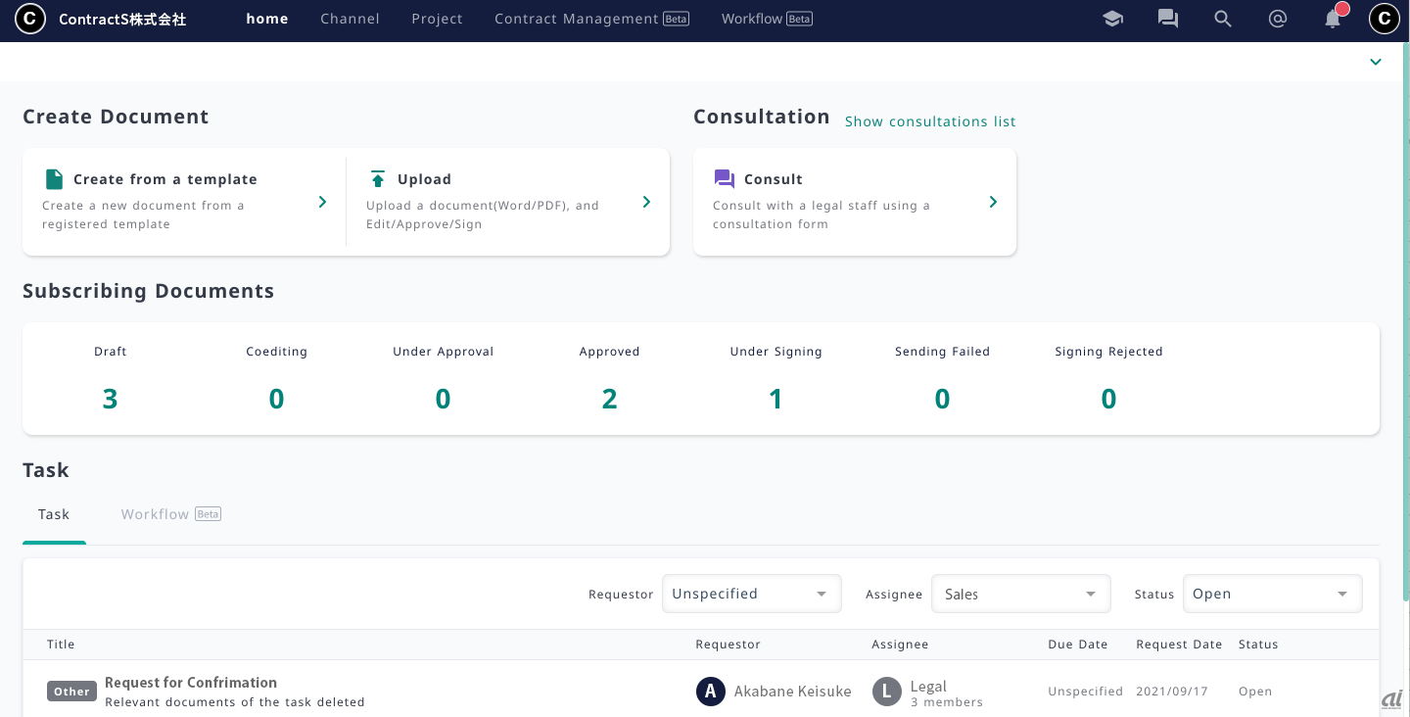Select Create from a template card

184,202
